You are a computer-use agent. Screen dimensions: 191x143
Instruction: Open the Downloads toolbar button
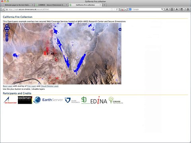pyautogui.click(x=167, y=9)
